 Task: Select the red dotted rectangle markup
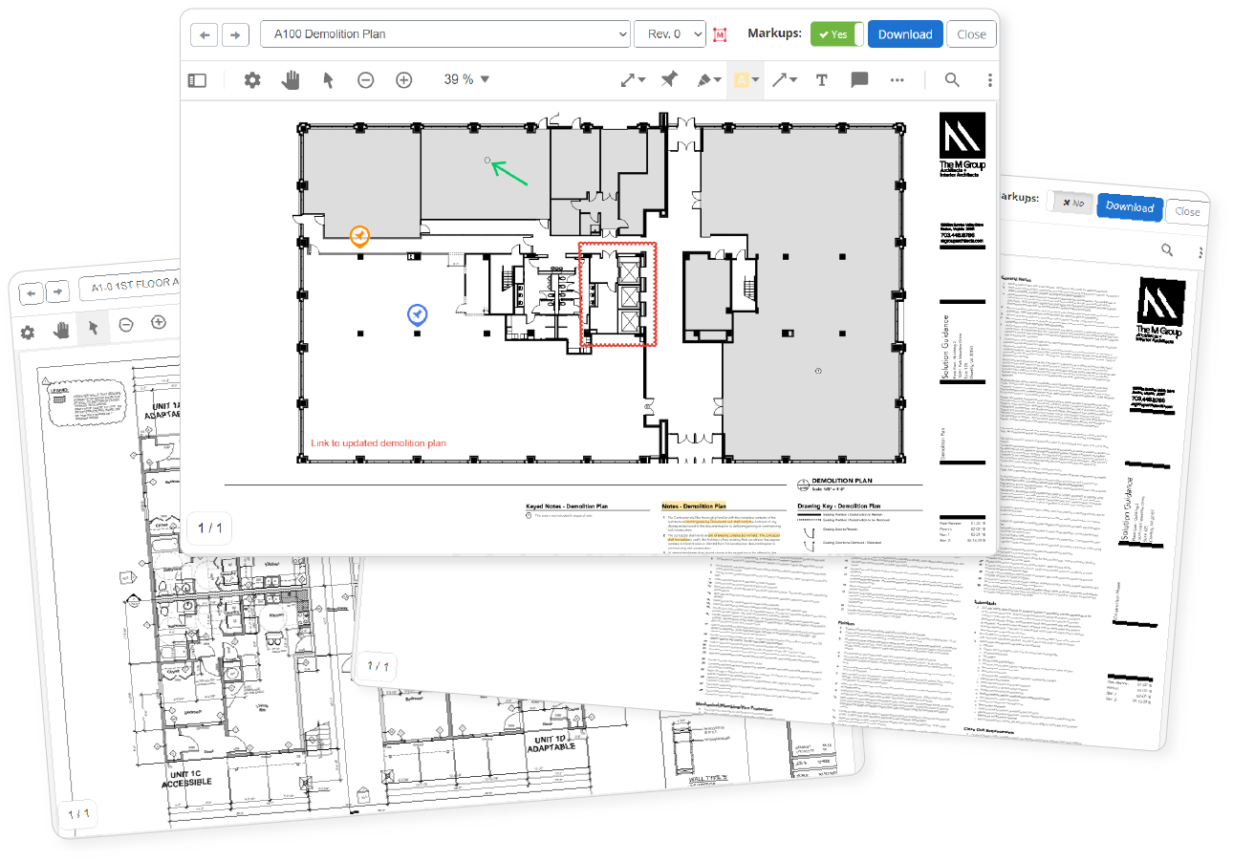coord(619,294)
